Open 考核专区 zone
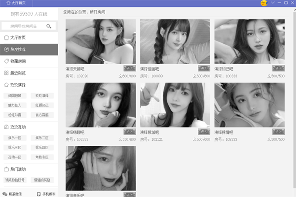 pos(42,157)
